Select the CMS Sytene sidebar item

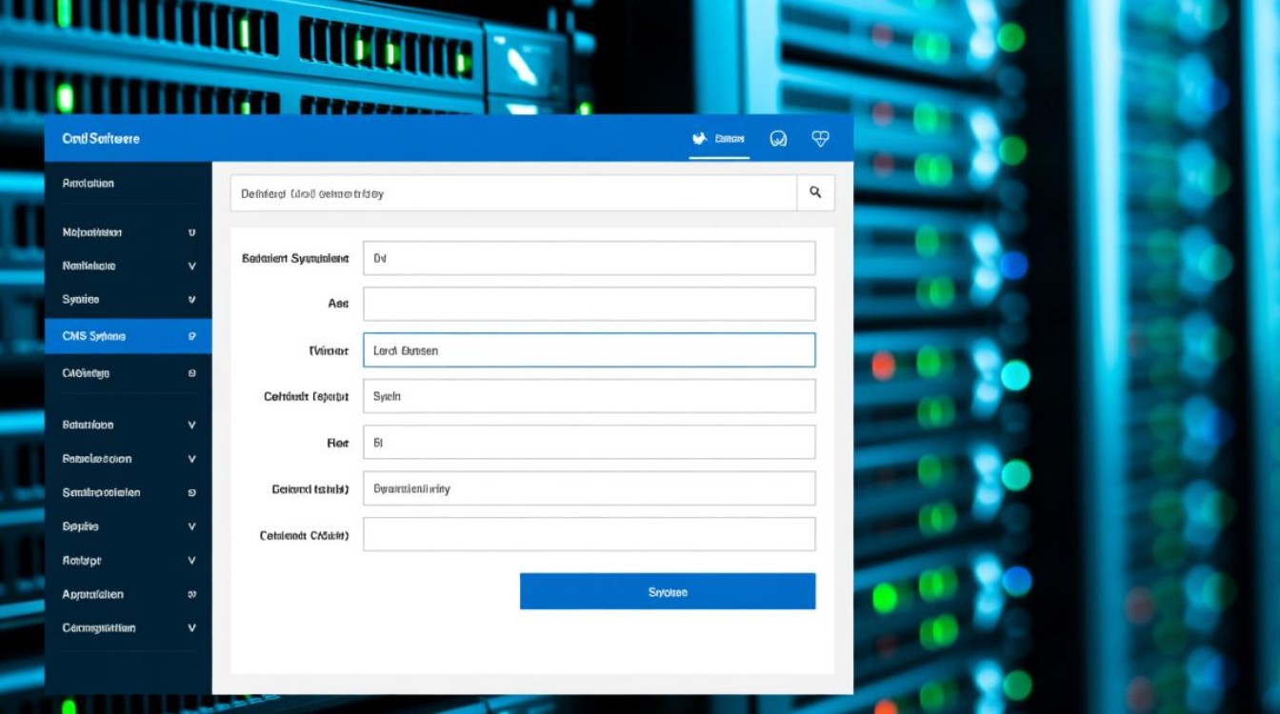point(94,336)
